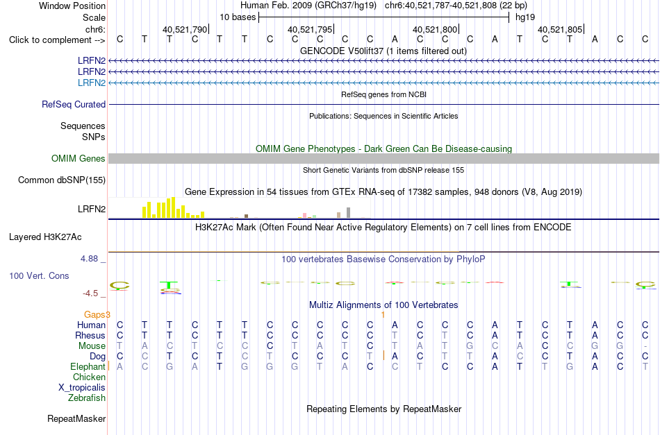This screenshot has width=660, height=435.
Task: Click the X_tropicalis row label
Action: pos(82,388)
